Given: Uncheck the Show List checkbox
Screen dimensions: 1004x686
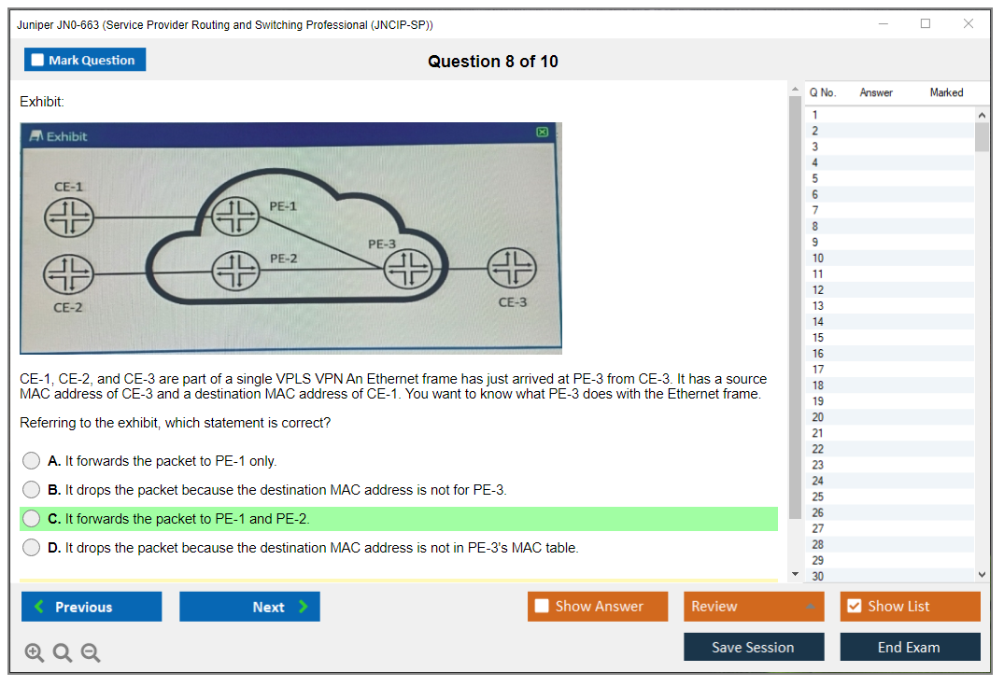Looking at the screenshot, I should [854, 607].
